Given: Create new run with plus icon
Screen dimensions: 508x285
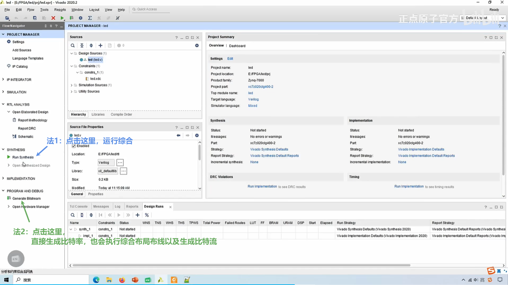Looking at the screenshot, I should [137, 215].
